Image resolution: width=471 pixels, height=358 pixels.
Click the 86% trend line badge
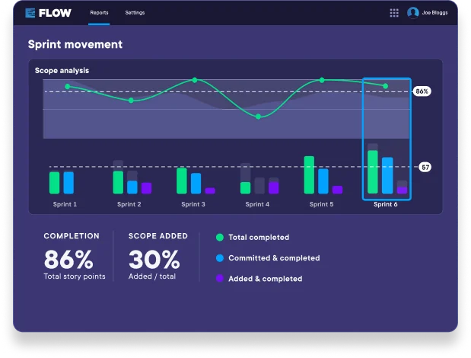(422, 91)
